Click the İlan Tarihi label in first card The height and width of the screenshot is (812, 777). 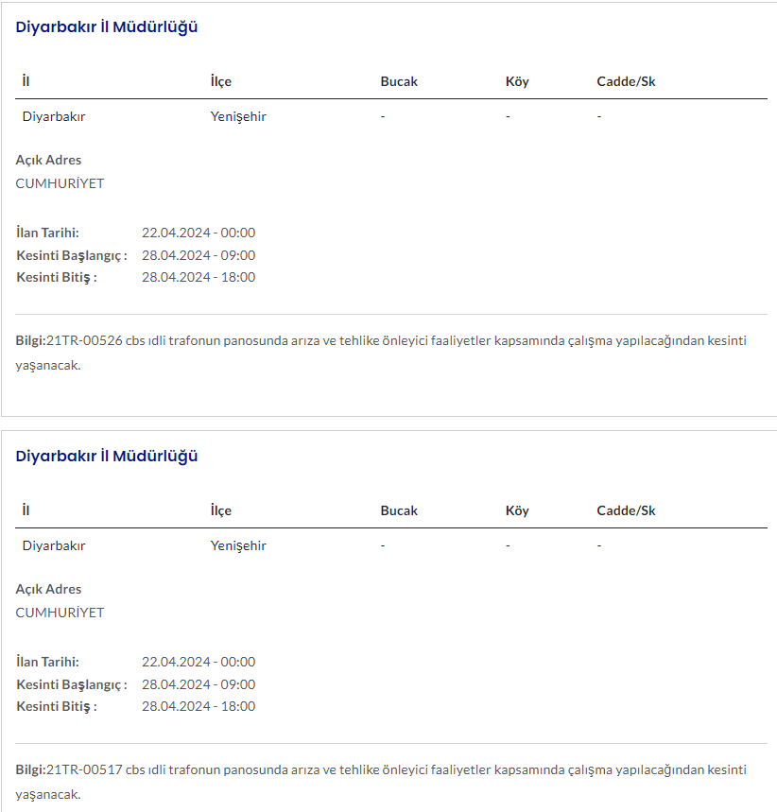click(x=47, y=233)
